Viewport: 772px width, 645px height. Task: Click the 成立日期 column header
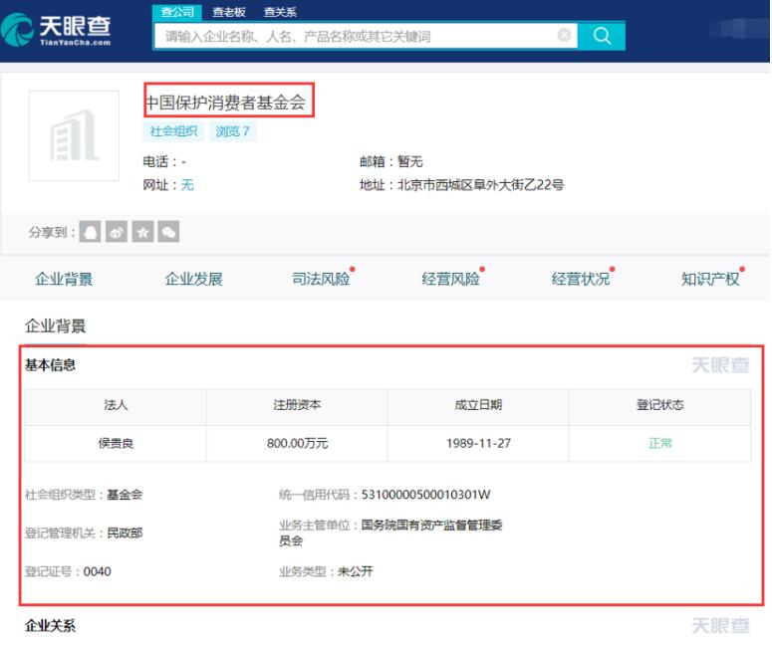[x=478, y=405]
